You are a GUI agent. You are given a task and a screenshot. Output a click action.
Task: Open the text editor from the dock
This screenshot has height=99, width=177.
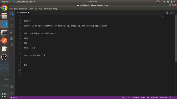click(4, 49)
